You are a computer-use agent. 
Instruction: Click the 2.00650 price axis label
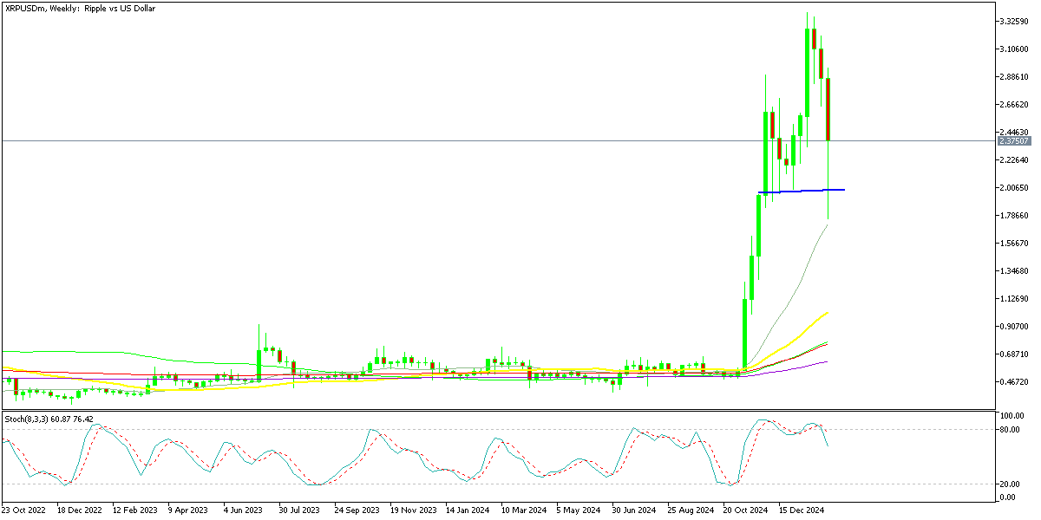pos(1014,188)
